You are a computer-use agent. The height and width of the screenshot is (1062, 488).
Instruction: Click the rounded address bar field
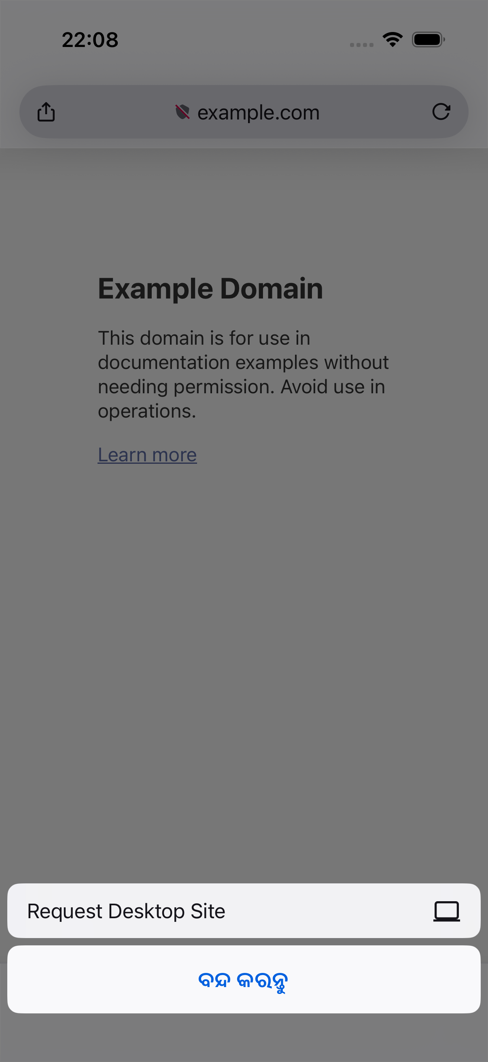tap(244, 112)
